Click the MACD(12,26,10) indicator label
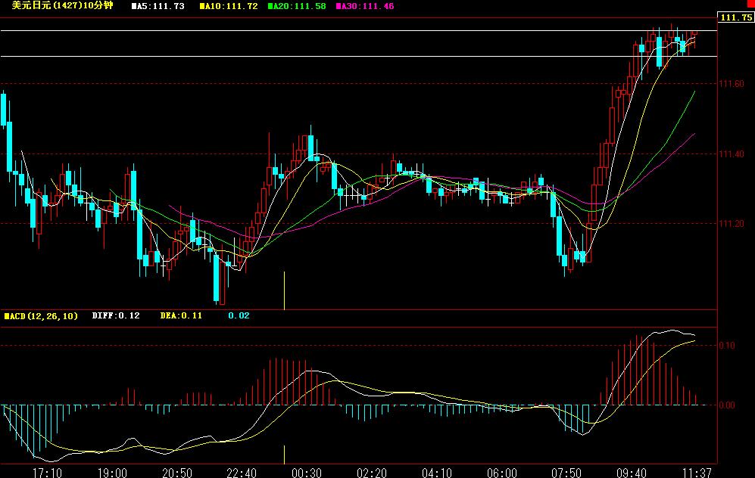Viewport: 755px width, 478px height. pyautogui.click(x=41, y=316)
